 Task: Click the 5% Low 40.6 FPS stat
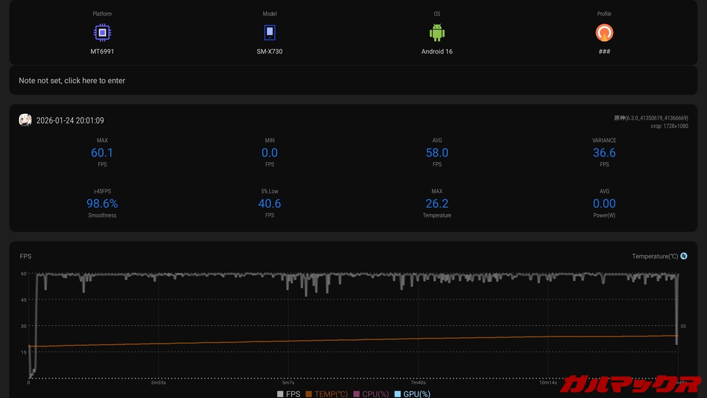click(270, 204)
